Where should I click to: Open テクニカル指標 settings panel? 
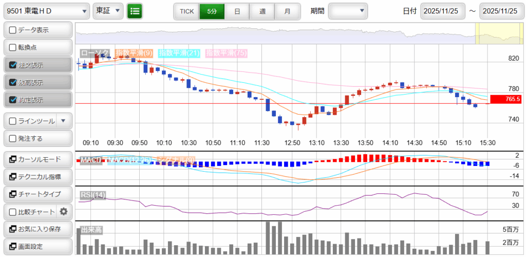(x=37, y=177)
